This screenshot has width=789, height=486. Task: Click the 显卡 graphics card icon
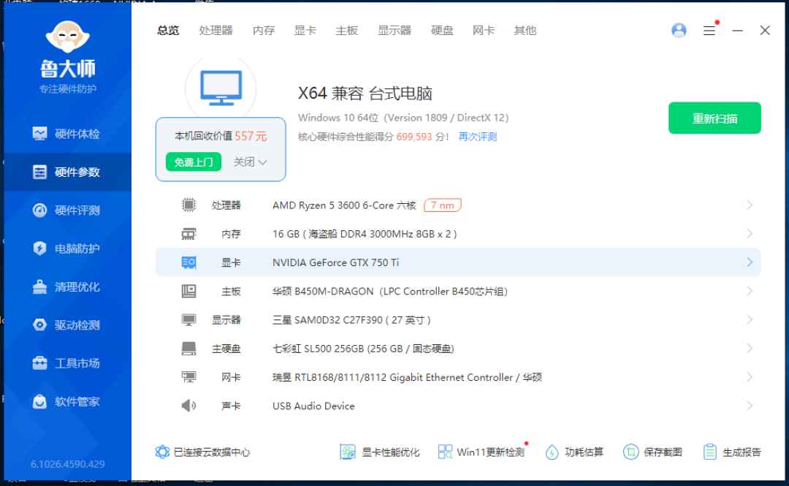tap(188, 262)
